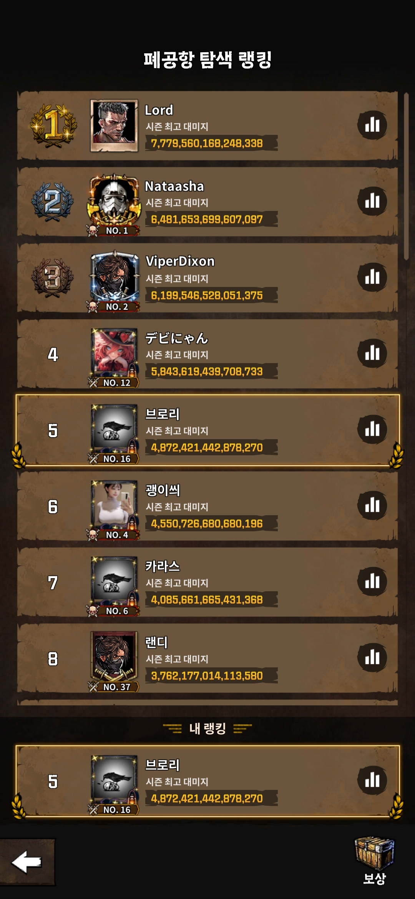Open stats chart icon for 랜디
This screenshot has width=415, height=899.
tap(372, 657)
